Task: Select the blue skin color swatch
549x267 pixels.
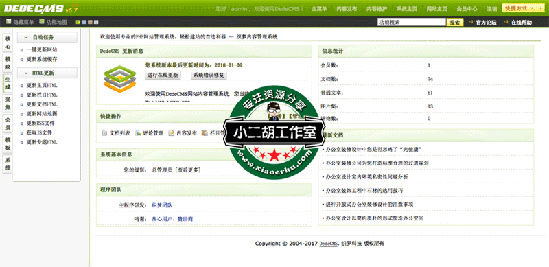Action: tap(84, 23)
